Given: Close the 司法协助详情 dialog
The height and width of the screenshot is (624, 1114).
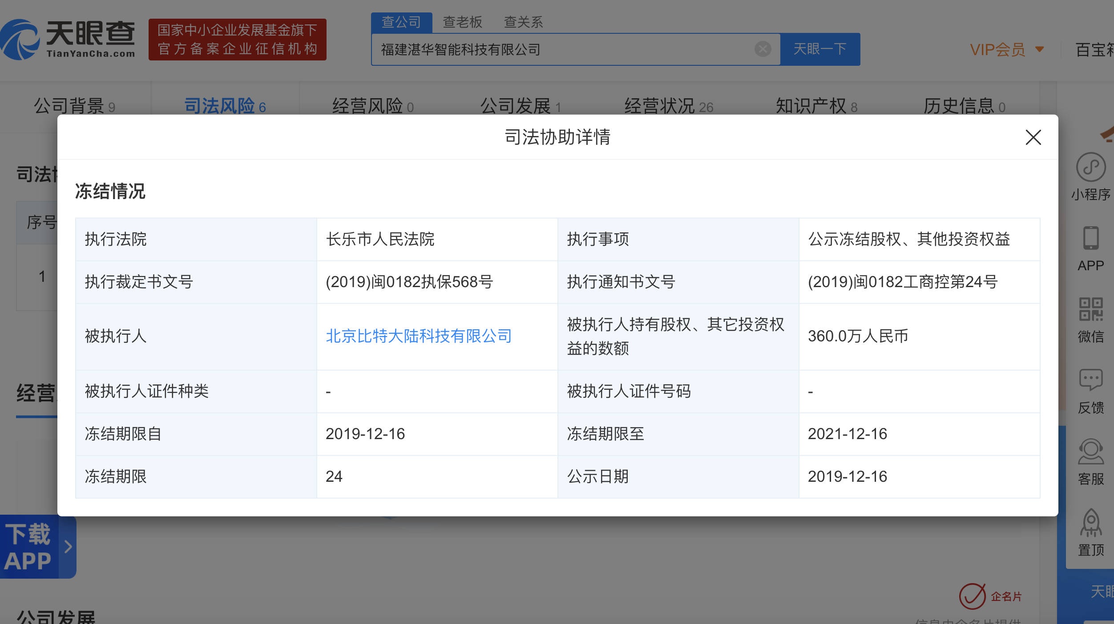Looking at the screenshot, I should 1033,137.
